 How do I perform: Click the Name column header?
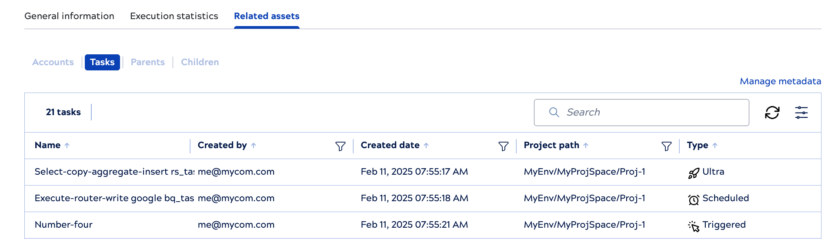pos(47,145)
